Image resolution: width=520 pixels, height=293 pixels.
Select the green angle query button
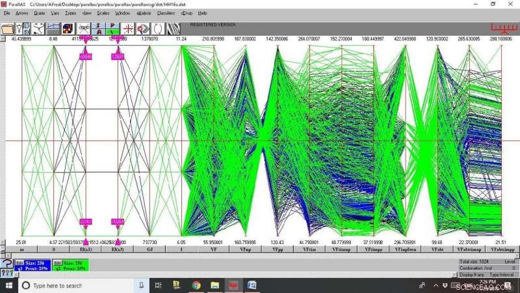(x=112, y=32)
